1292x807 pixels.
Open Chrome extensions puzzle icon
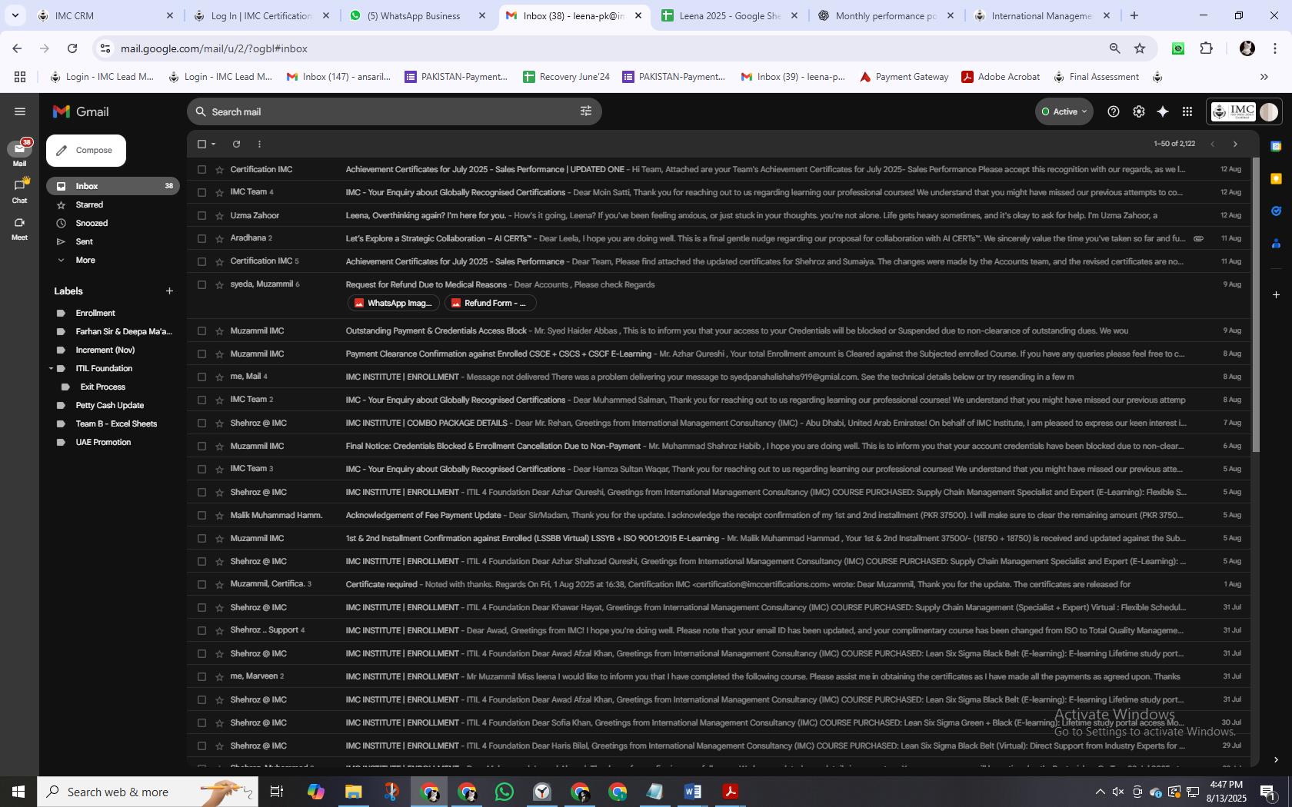pos(1207,48)
